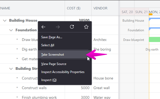
Task: Click the forward arrow in context menu
Action: [58, 27]
